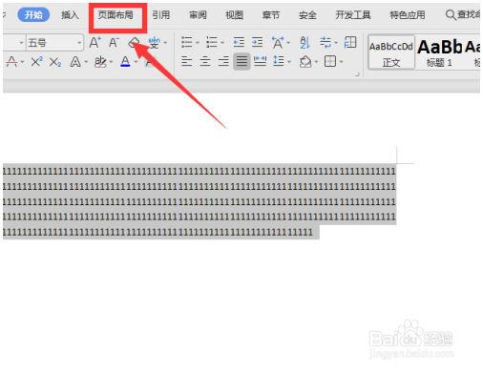Apply the 标题 1 heading style

(439, 52)
